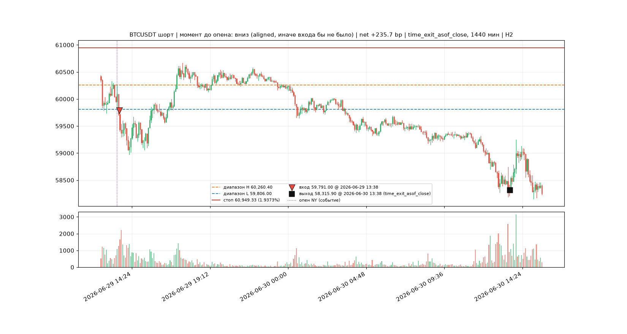Click the 2000 volume axis tick label
This screenshot has width=627, height=334.
click(x=67, y=234)
